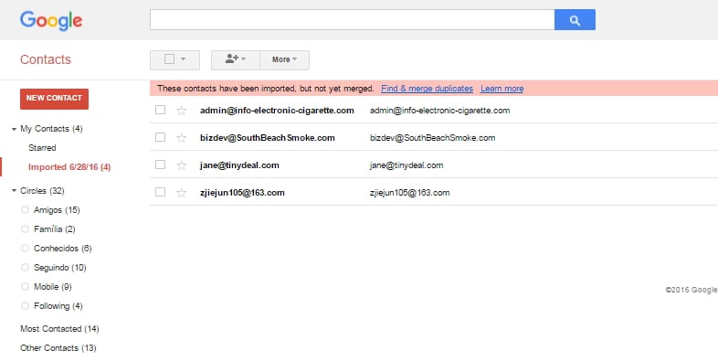Open Mobile (9) circle label

pos(53,287)
